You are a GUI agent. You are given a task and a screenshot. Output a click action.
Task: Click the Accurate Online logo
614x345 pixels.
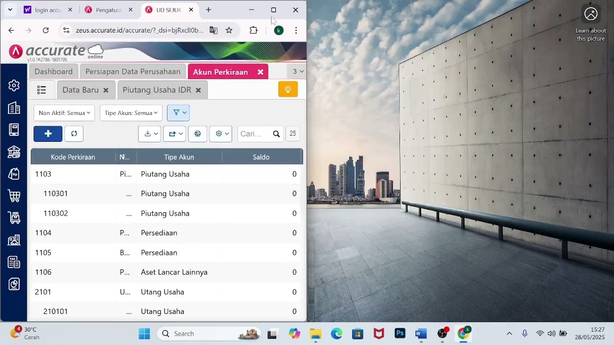(56, 52)
